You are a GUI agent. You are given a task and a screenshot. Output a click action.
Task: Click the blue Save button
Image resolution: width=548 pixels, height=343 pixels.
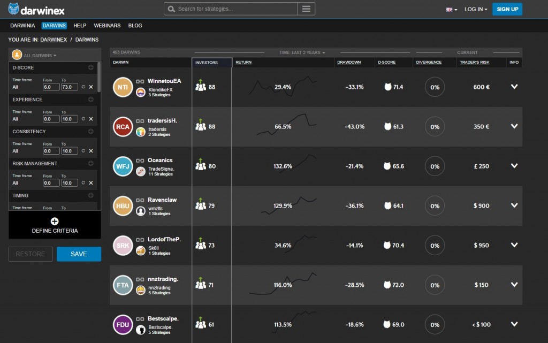[79, 254]
